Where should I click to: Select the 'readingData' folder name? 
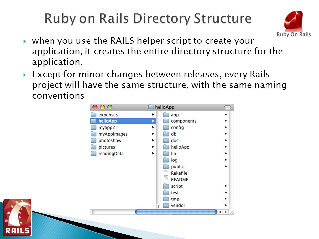click(x=111, y=154)
